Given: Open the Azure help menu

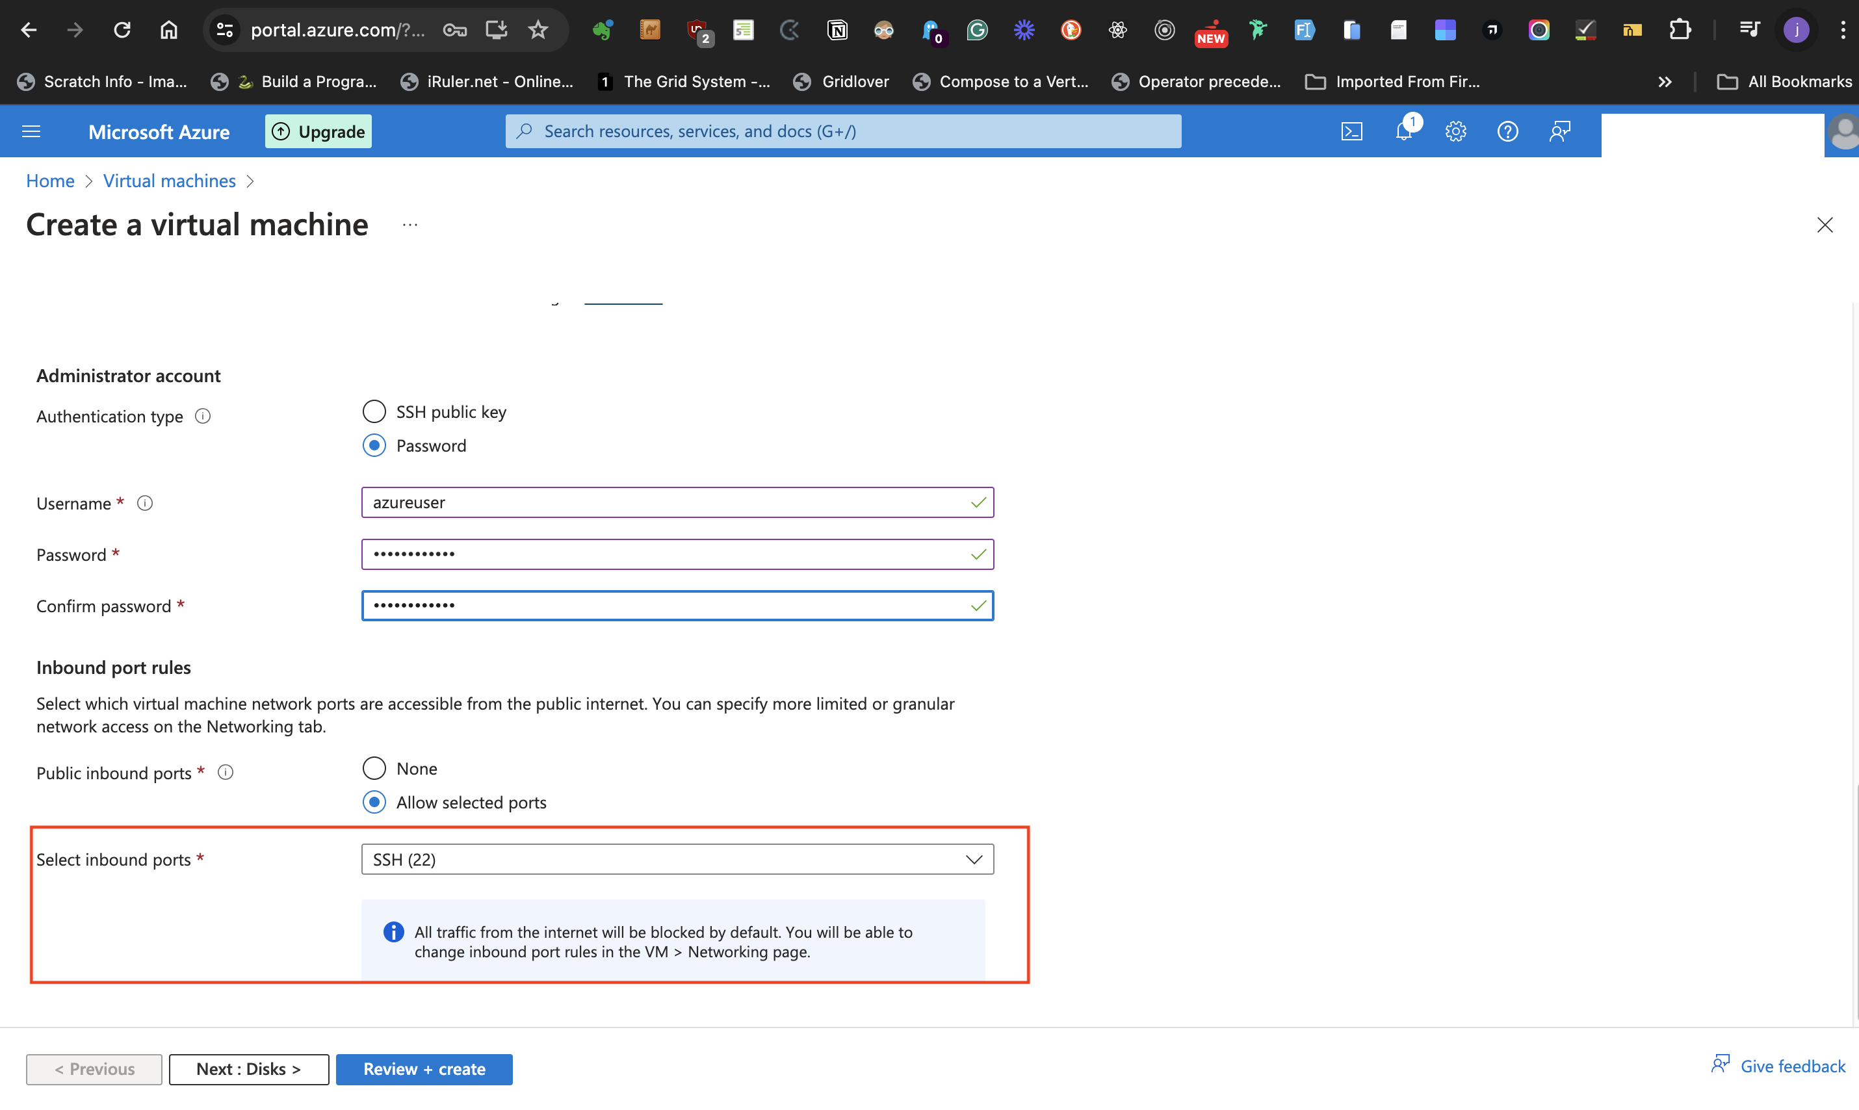Looking at the screenshot, I should [x=1507, y=131].
